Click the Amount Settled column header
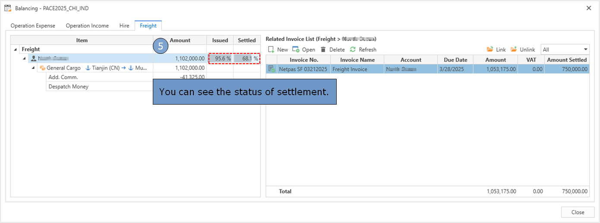This screenshot has height=223, width=600. pos(567,60)
